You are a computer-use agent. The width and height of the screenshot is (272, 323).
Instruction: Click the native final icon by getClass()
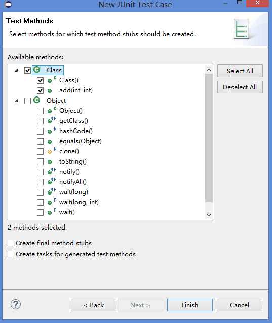click(x=52, y=120)
